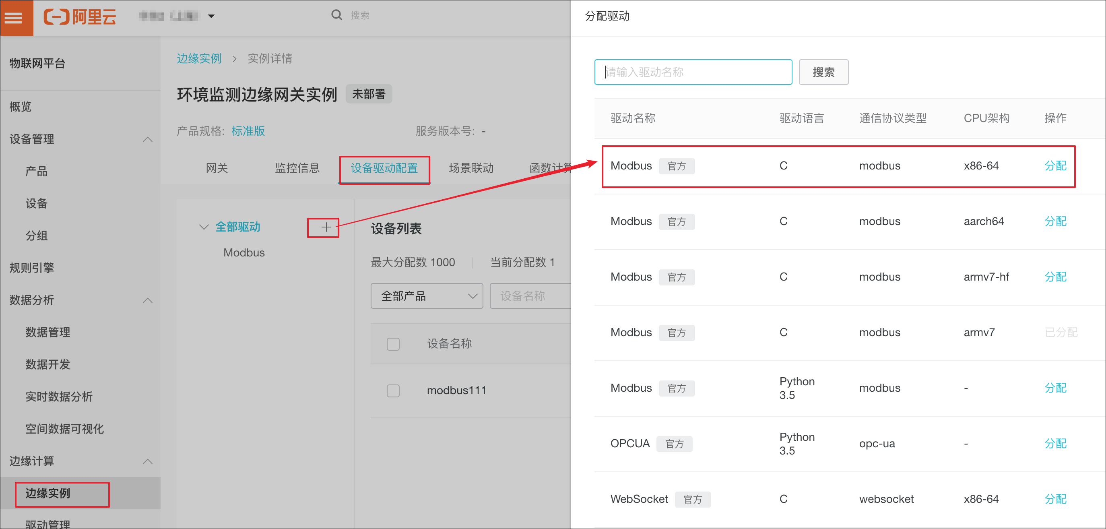The width and height of the screenshot is (1106, 529).
Task: Click the 标准版 product spec link
Action: tap(248, 131)
